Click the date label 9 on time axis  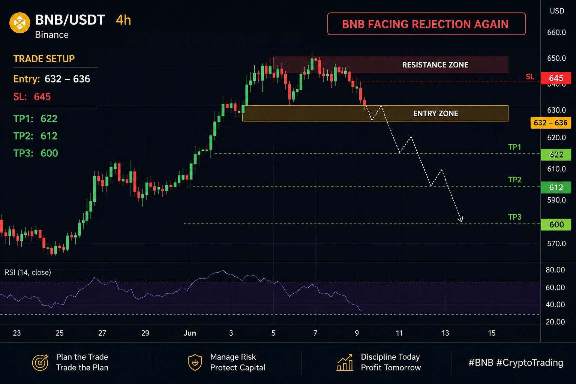(x=357, y=333)
